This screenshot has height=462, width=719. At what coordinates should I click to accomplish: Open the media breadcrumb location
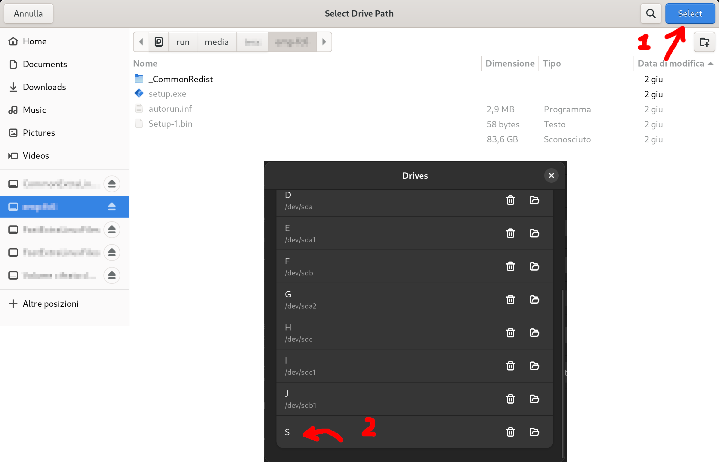(217, 42)
